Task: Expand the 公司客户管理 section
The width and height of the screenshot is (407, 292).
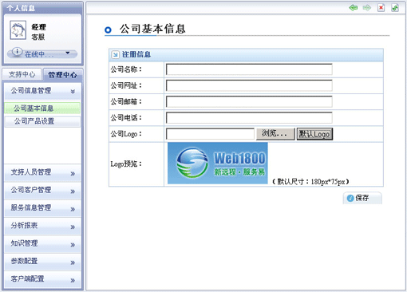Action: coord(42,191)
